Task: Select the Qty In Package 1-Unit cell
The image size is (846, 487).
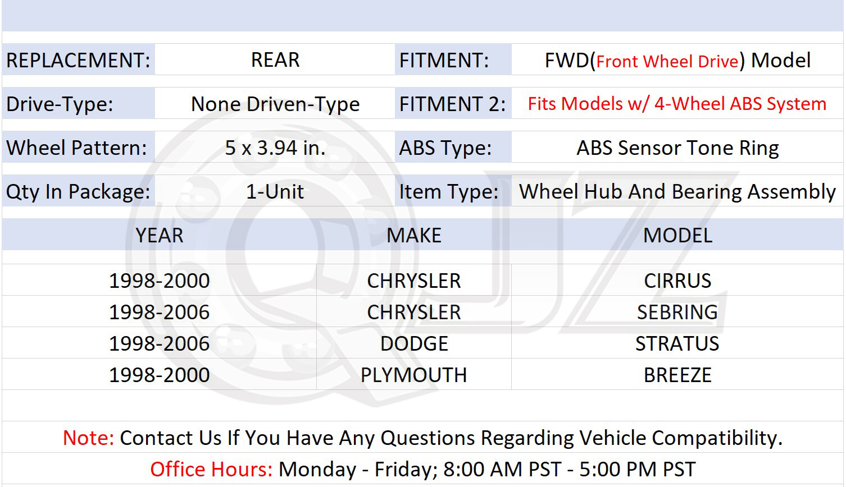Action: 275,191
